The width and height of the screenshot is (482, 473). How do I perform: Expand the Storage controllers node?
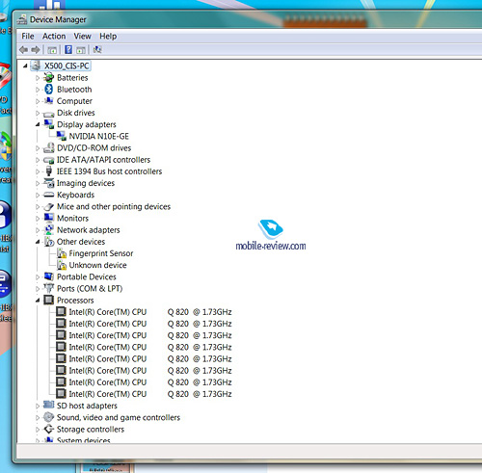[38, 430]
